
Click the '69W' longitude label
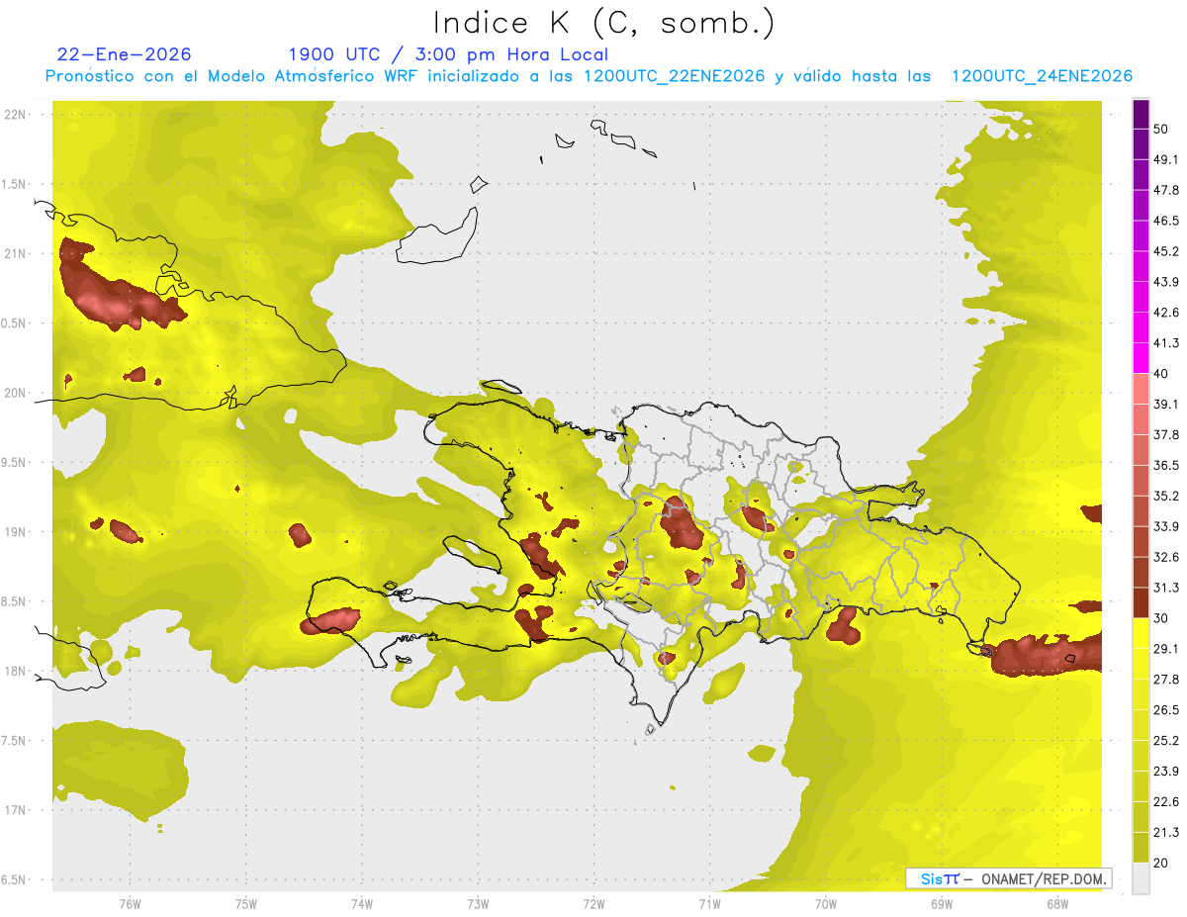tap(941, 903)
